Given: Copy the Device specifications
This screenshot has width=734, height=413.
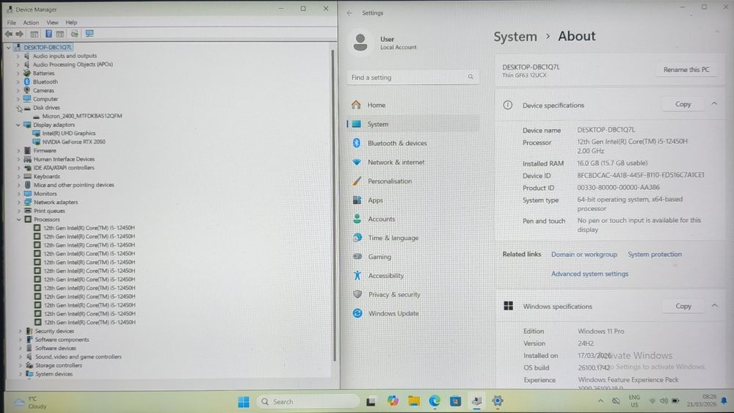Looking at the screenshot, I should [683, 104].
